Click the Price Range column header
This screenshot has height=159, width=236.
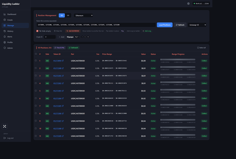click(107, 54)
